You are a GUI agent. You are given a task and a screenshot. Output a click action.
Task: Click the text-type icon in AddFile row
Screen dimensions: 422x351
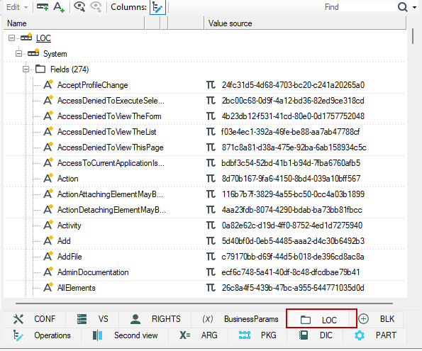(211, 257)
